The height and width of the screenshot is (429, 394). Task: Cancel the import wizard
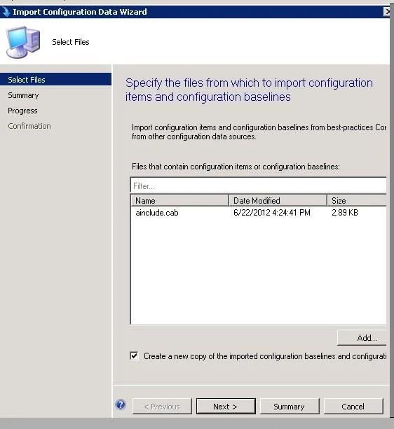(x=353, y=407)
